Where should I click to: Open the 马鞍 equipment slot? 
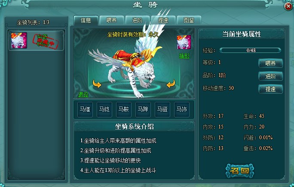click(124, 110)
